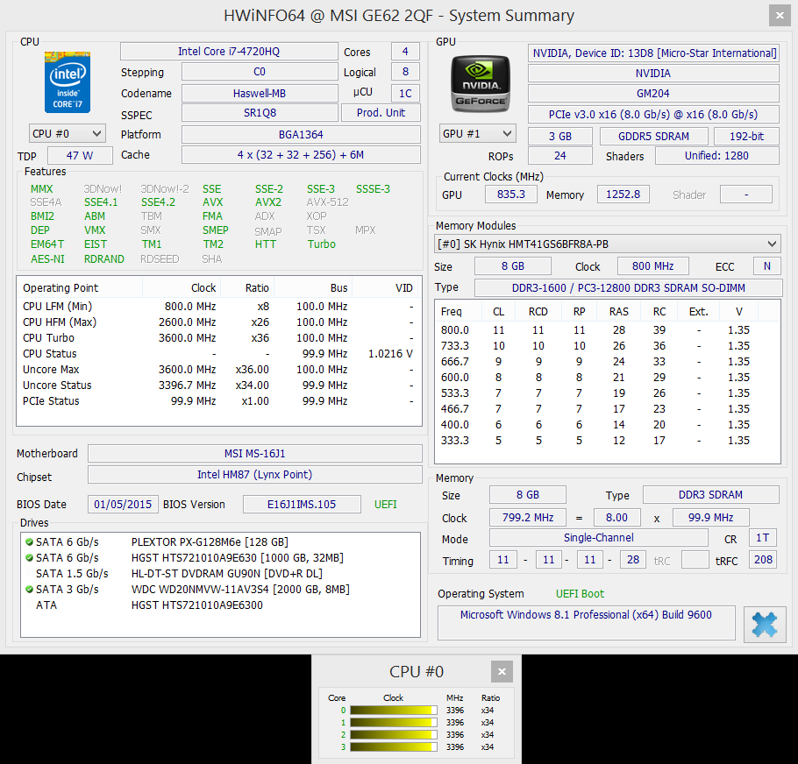The width and height of the screenshot is (798, 764).
Task: Select the CPU LFM (Min) row
Action: [x=219, y=307]
